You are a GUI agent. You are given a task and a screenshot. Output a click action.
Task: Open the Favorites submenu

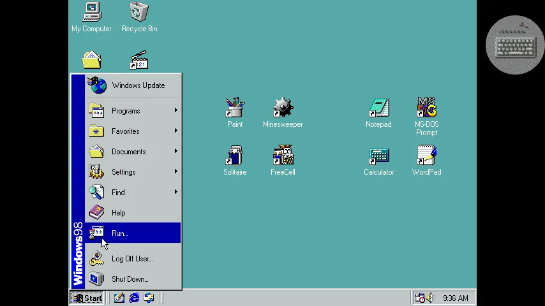pyautogui.click(x=133, y=131)
